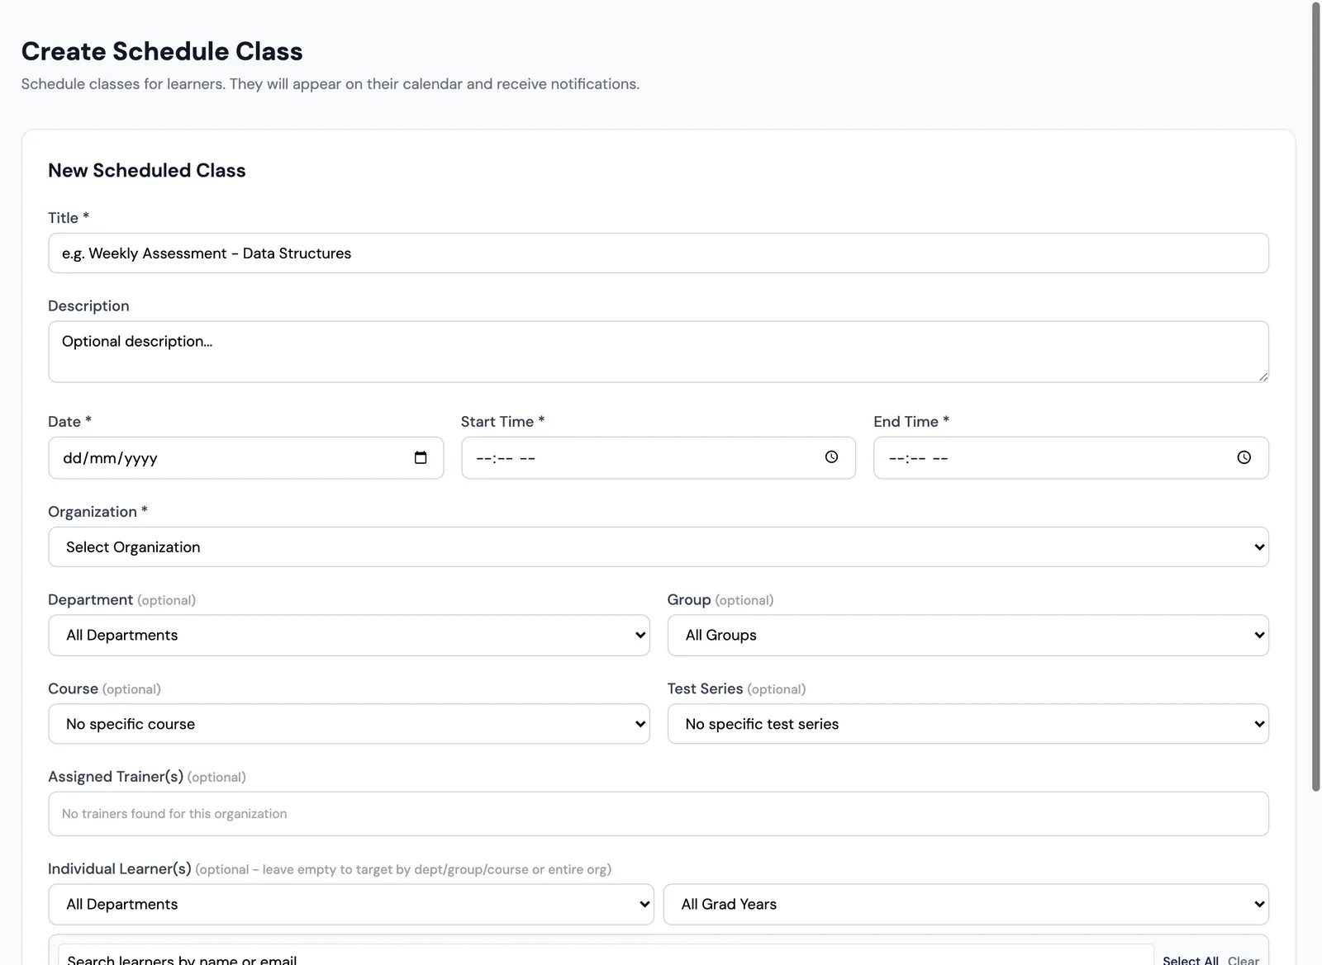Click the Individual Learner(s) label
The image size is (1322, 965).
[x=120, y=868]
